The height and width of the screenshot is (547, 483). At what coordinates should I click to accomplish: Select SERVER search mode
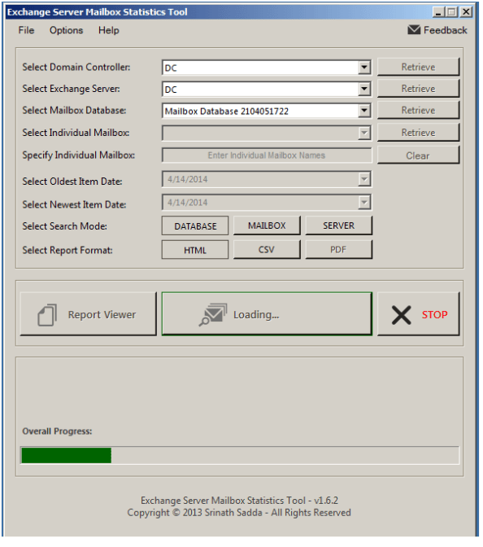(339, 225)
